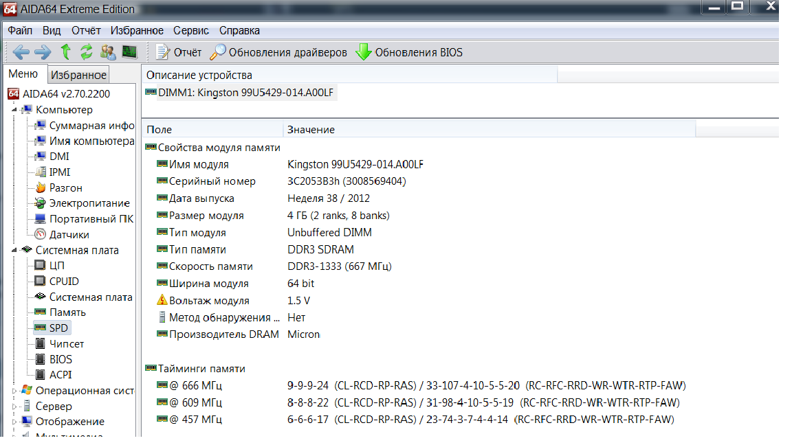Open the Избранное menu in menu bar
The image size is (792, 445).
[137, 31]
